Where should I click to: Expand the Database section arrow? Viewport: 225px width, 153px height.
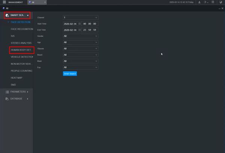pos(27,99)
